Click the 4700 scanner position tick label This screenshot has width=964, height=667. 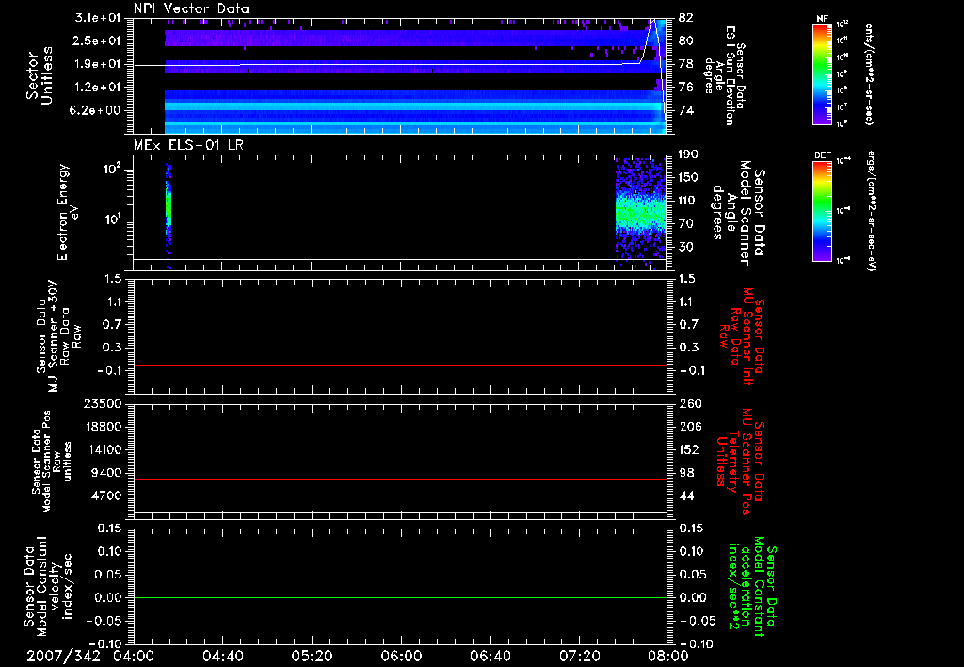click(x=107, y=496)
